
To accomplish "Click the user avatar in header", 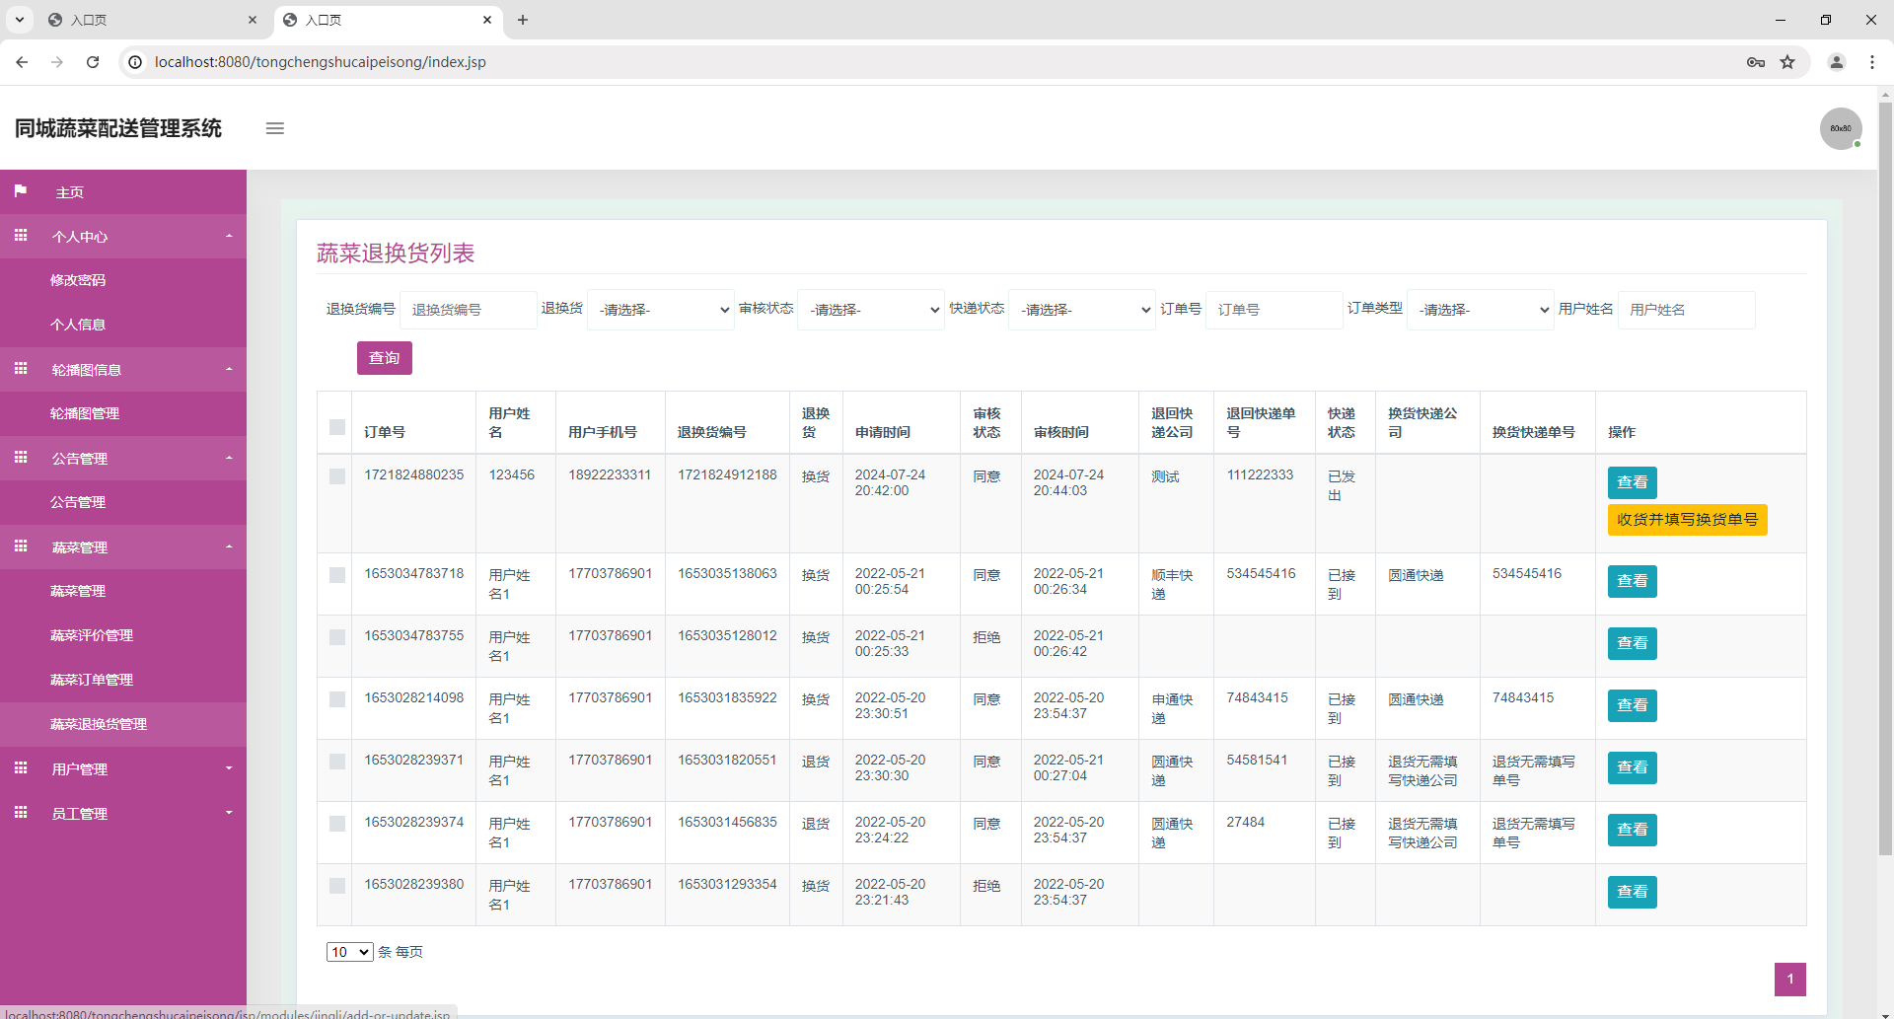I will point(1841,128).
